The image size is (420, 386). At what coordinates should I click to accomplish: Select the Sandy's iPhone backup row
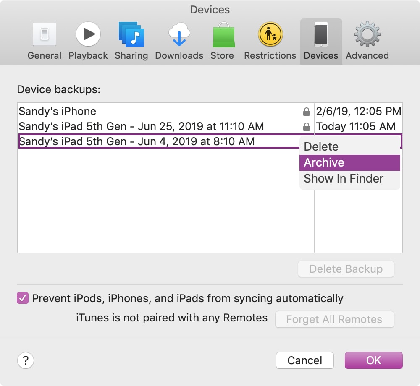(x=210, y=111)
